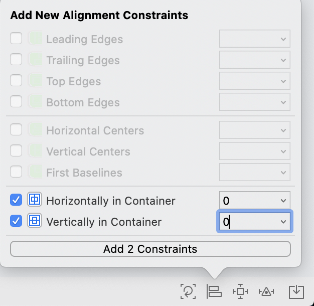Click the Horizontal Centers label

95,130
